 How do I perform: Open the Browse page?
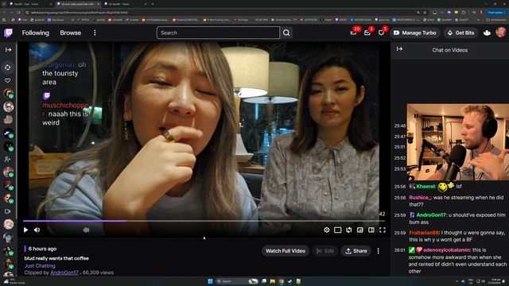[x=71, y=33]
